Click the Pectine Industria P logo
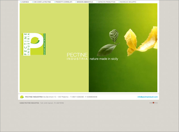Image resolution: width=179 pixels, height=132 pixels. 34,44
